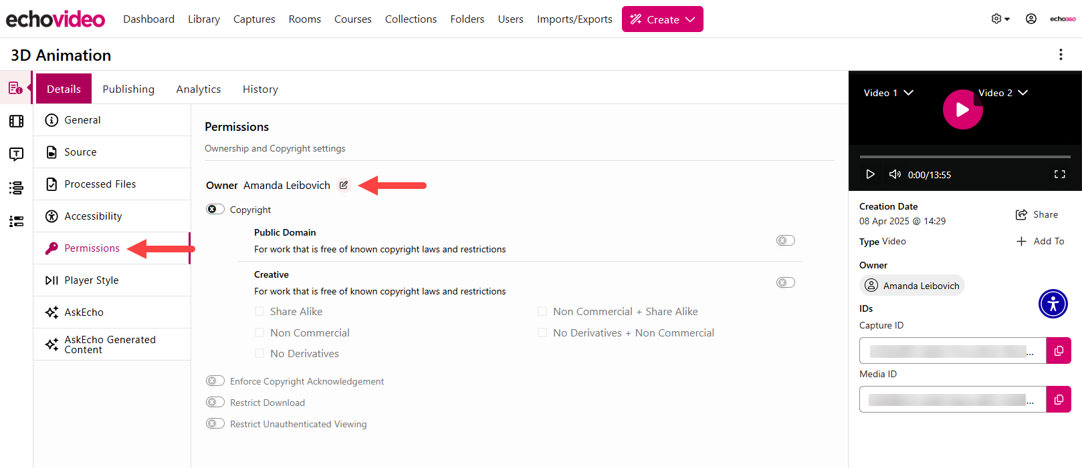The width and height of the screenshot is (1082, 468).
Task: Open the Folders page
Action: tap(467, 19)
